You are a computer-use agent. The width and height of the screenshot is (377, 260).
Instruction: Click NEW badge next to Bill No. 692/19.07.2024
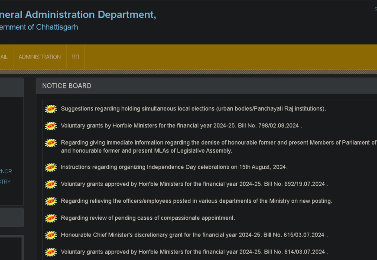point(51,184)
